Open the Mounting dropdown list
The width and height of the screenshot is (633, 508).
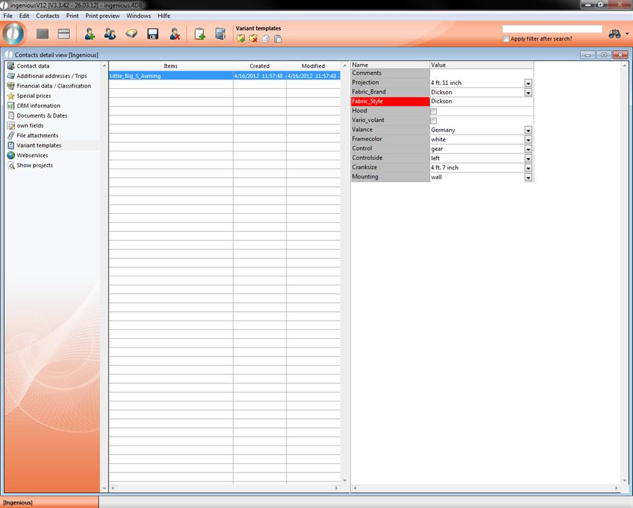tap(528, 177)
